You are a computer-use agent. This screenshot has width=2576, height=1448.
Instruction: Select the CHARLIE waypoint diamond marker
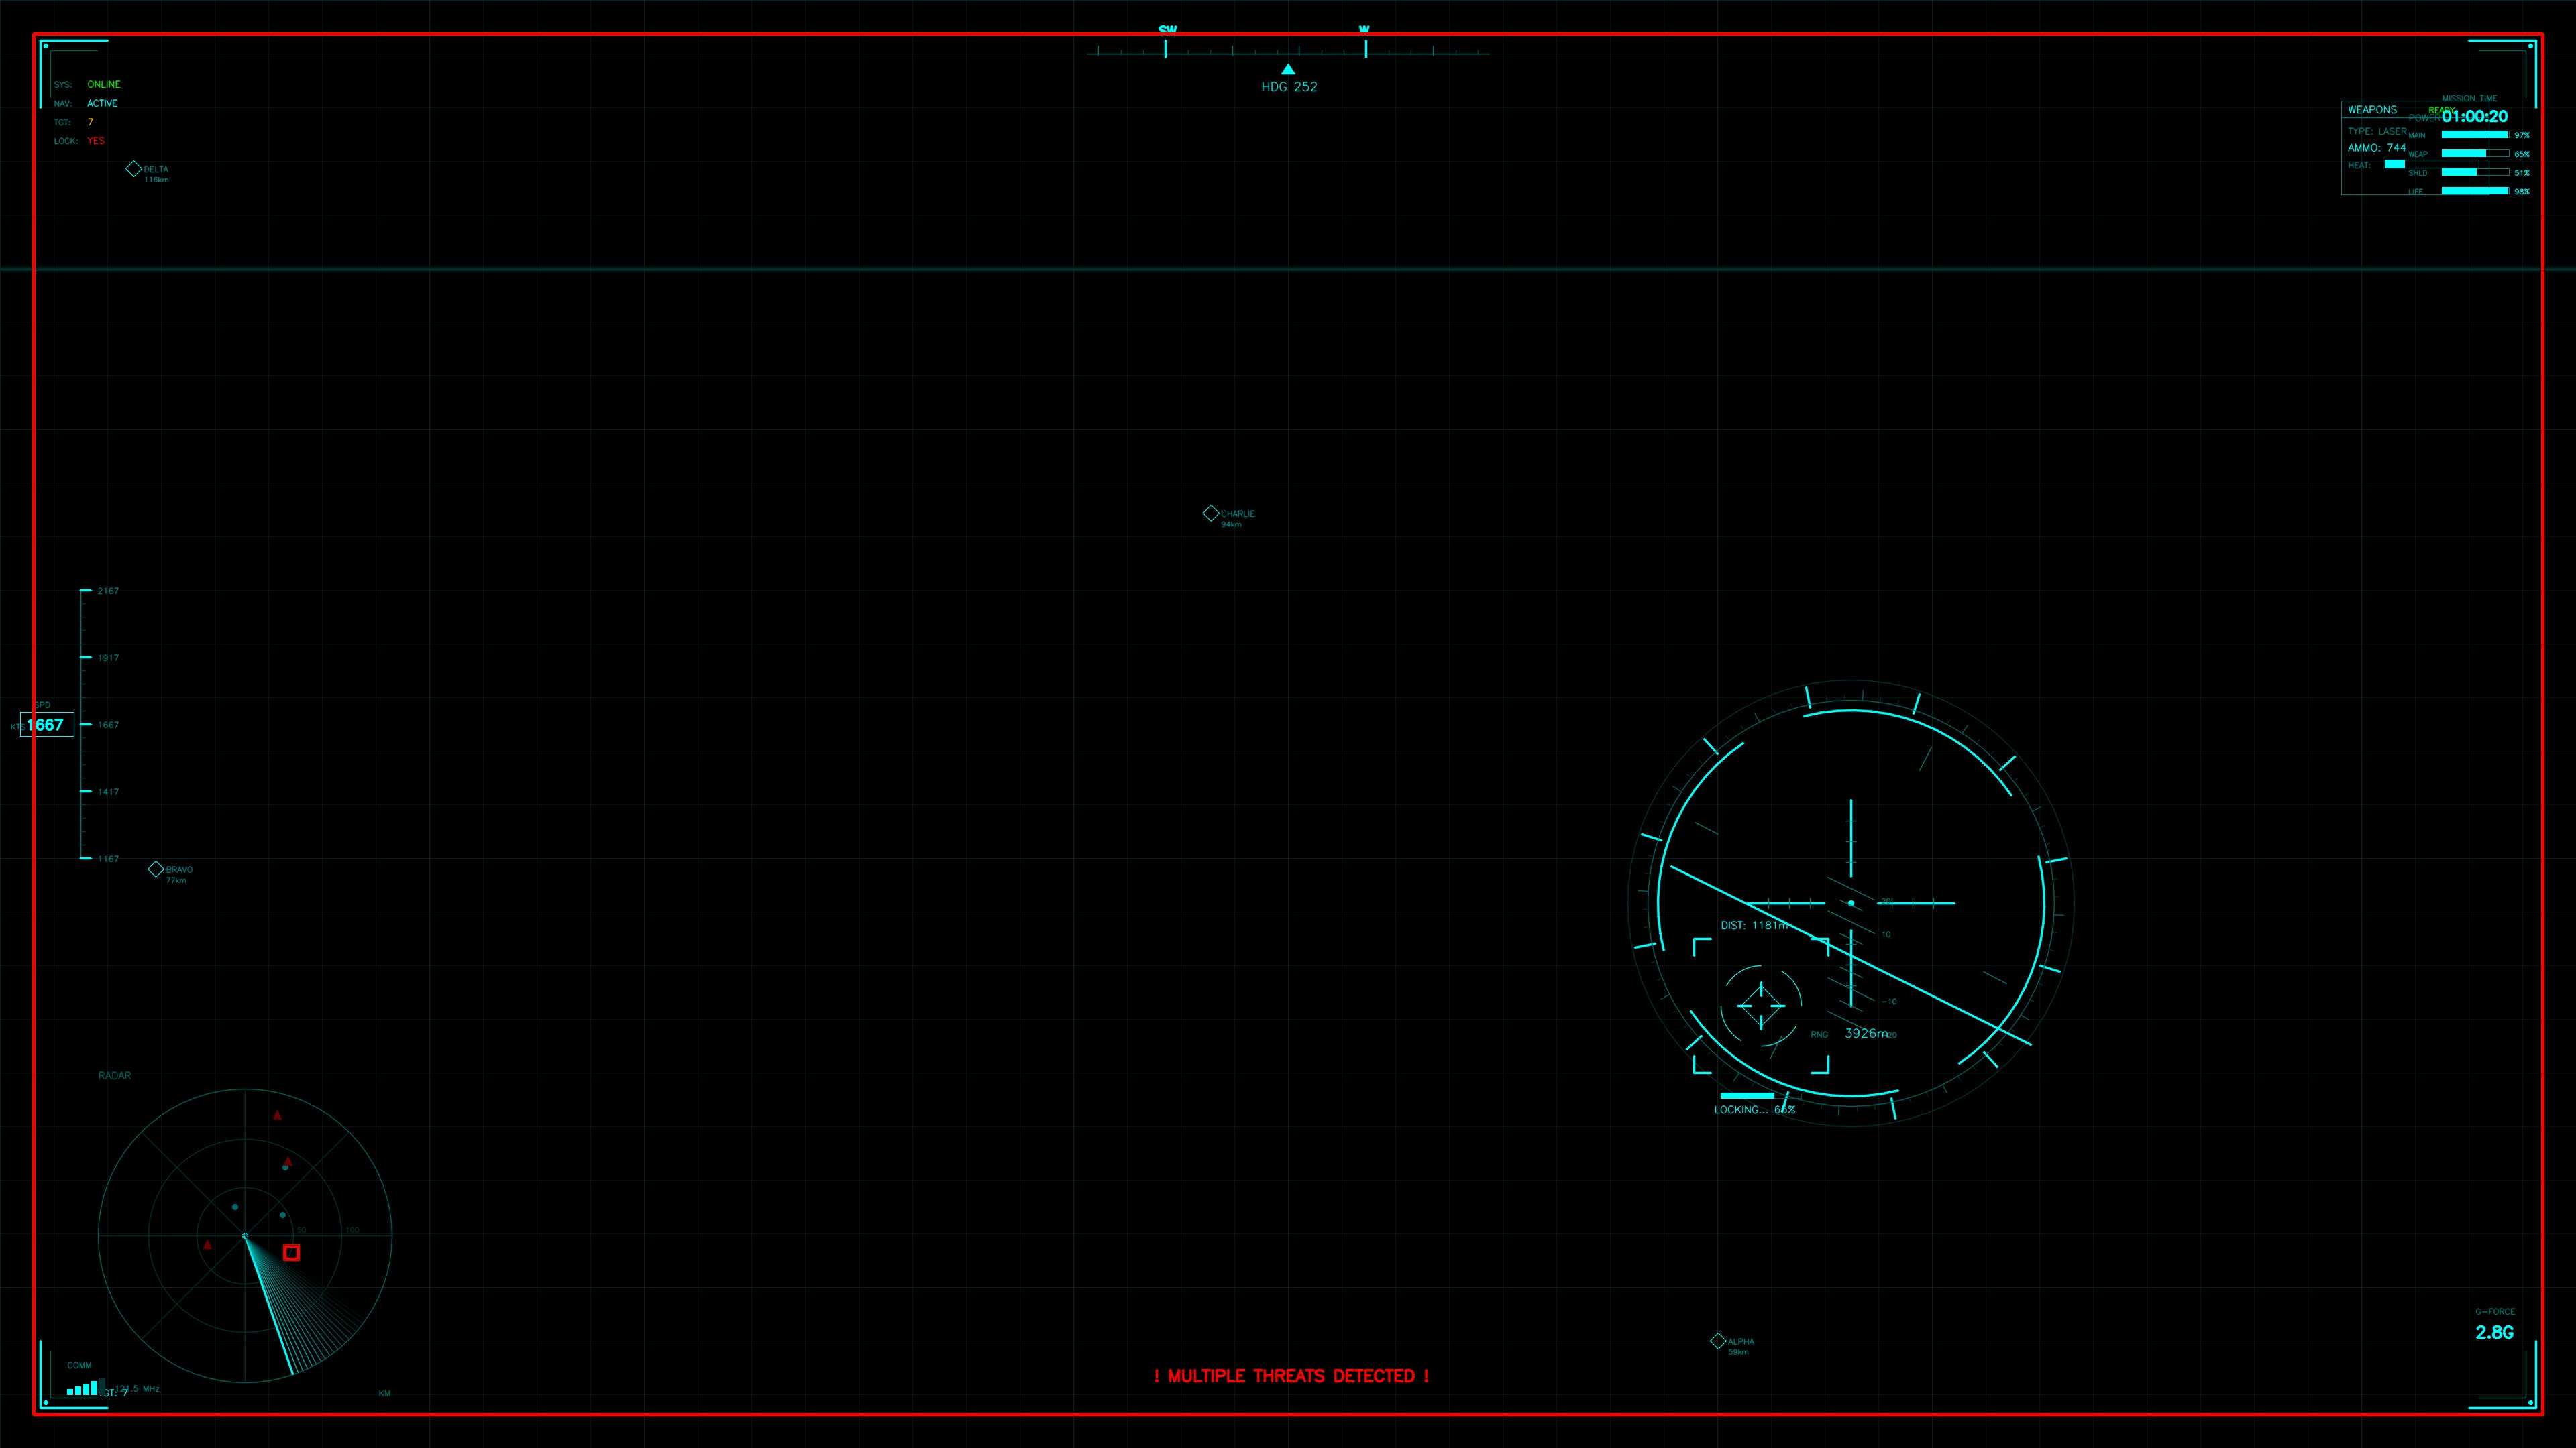click(x=1211, y=513)
